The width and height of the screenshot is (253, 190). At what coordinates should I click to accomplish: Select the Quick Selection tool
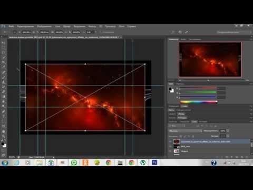(x=3, y=57)
